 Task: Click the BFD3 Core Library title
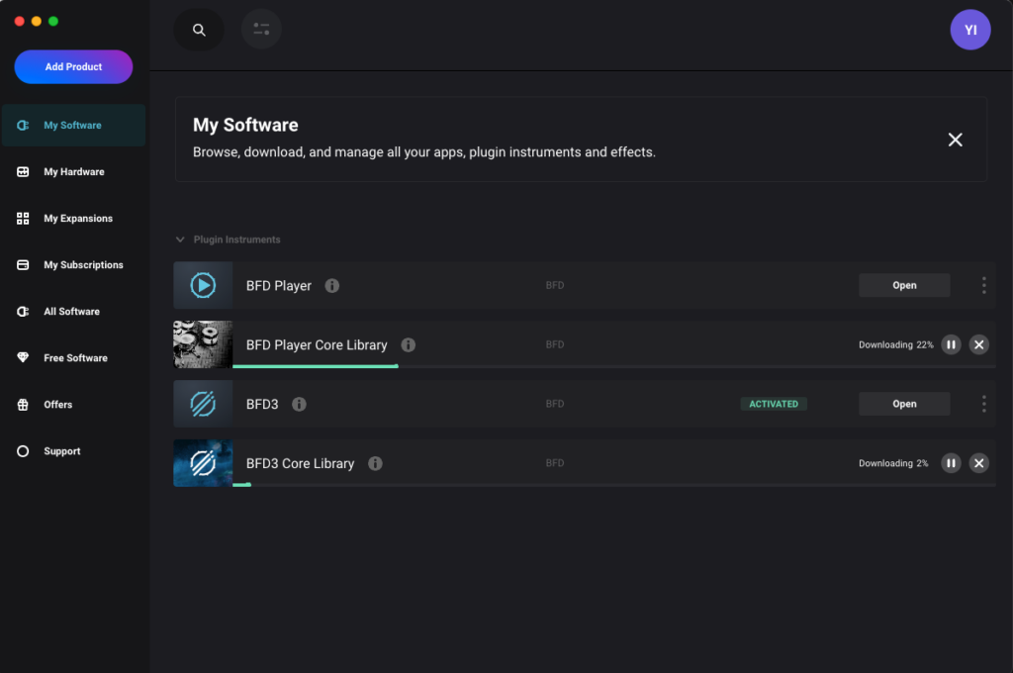click(300, 463)
